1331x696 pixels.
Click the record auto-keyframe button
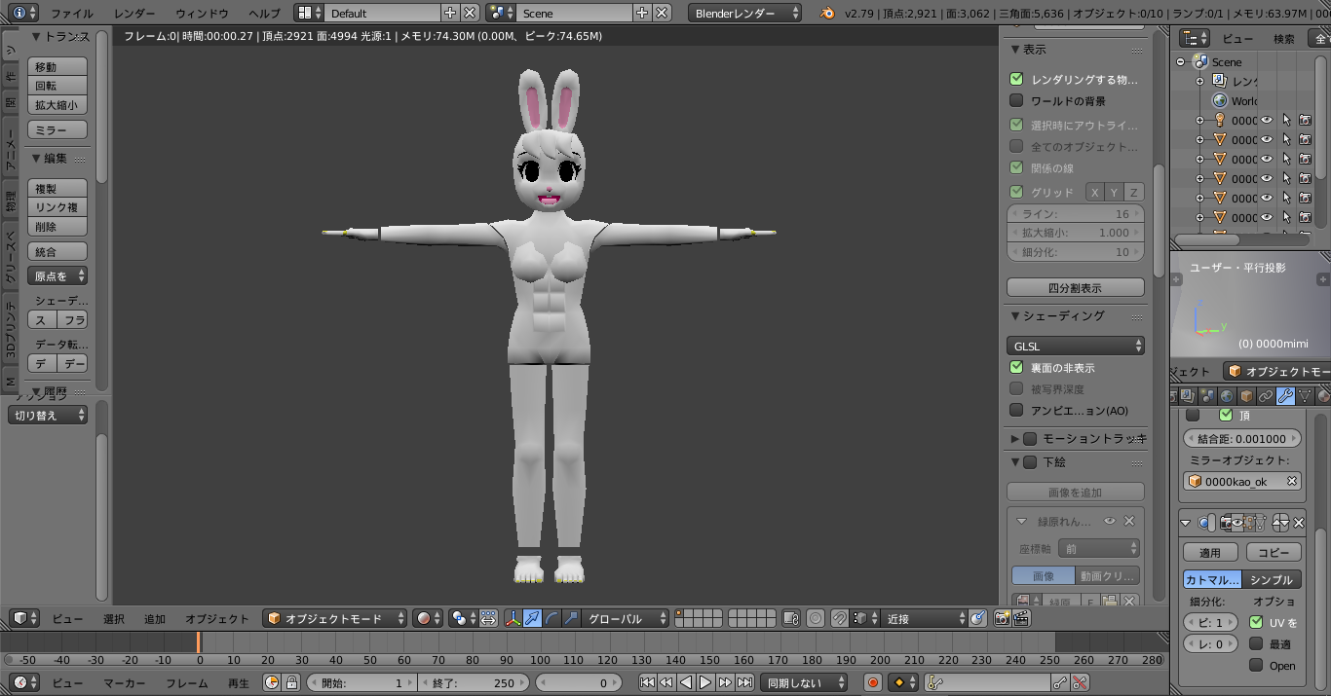pos(873,683)
